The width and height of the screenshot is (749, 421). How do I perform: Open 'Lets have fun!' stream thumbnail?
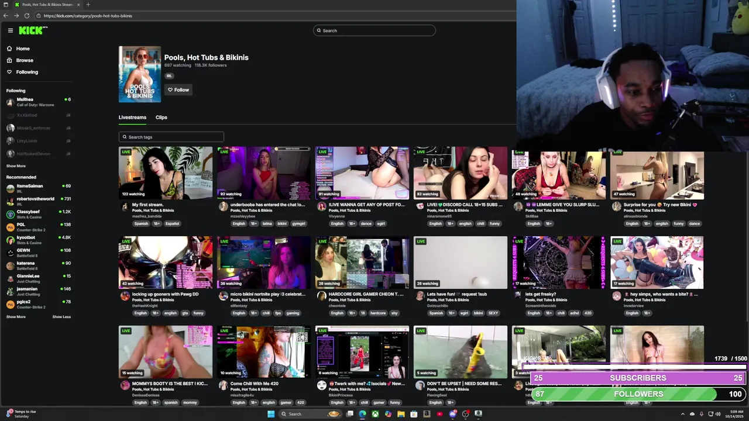point(461,263)
